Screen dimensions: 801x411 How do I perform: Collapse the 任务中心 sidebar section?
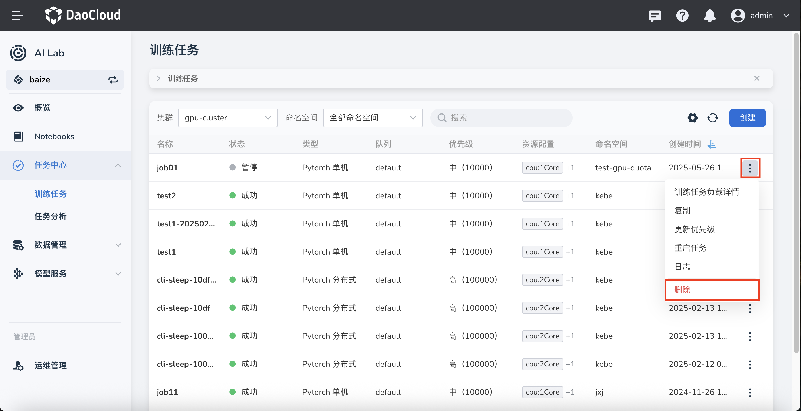coord(118,165)
